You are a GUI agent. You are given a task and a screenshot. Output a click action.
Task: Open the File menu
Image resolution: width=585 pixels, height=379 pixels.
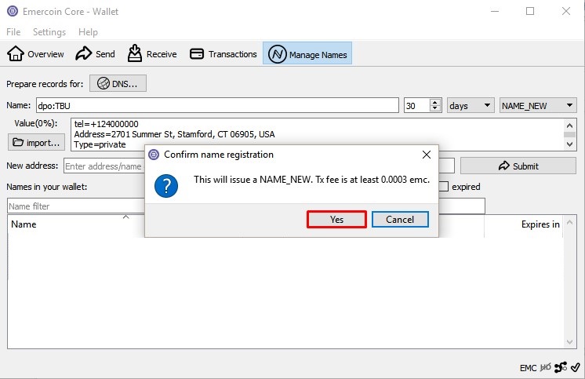(x=13, y=32)
